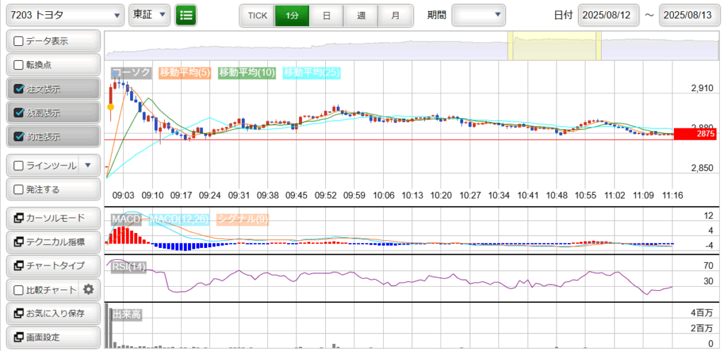Click the 10:06 time axis label
724x351 pixels.
point(383,195)
